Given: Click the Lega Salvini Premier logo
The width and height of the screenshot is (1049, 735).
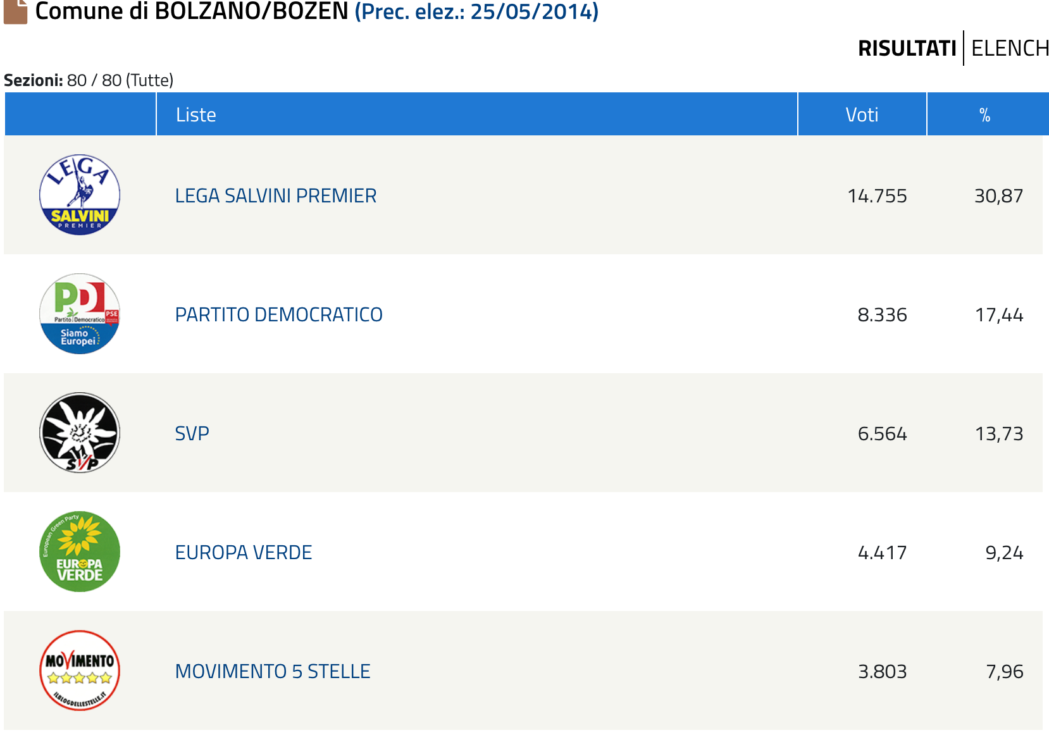Looking at the screenshot, I should [80, 195].
